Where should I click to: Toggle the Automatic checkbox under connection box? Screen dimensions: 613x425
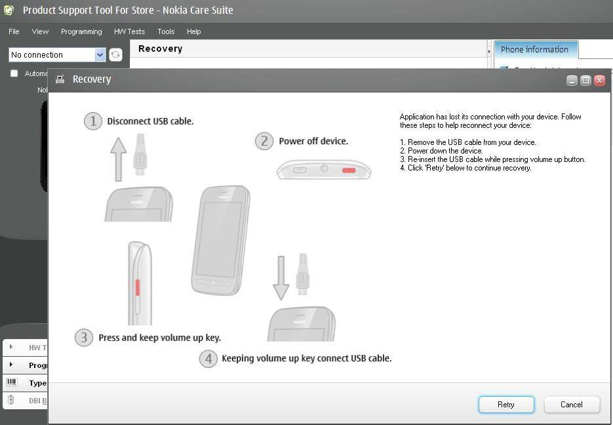14,73
